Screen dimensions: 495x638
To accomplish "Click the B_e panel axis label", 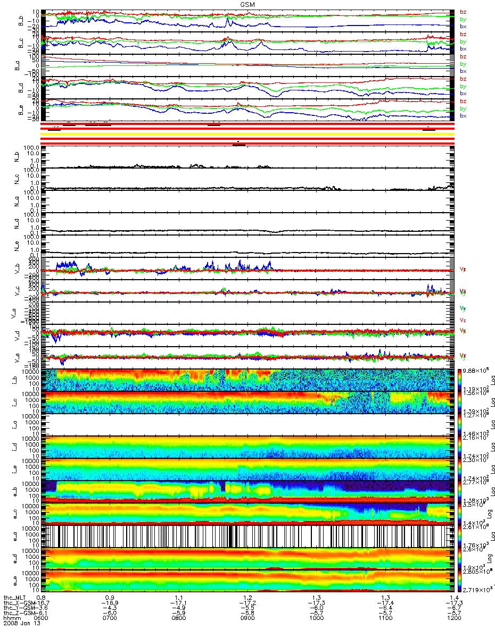I will pos(21,111).
